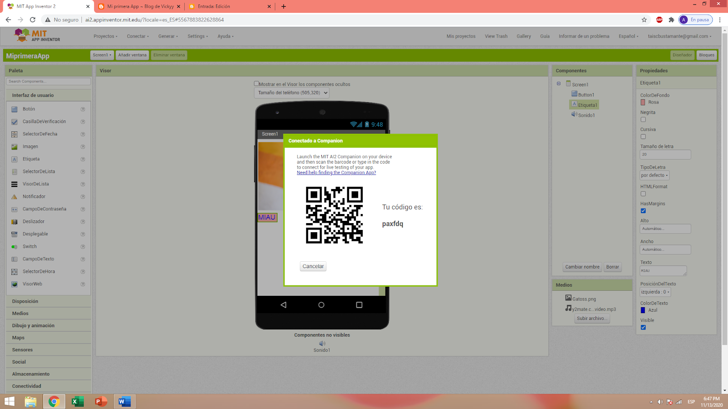Click Cambiar nombre button
Image resolution: width=728 pixels, height=409 pixels.
(x=582, y=267)
